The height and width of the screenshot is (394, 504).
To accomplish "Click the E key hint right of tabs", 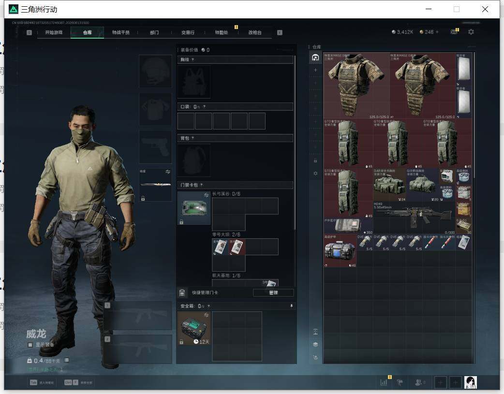I will [280, 32].
